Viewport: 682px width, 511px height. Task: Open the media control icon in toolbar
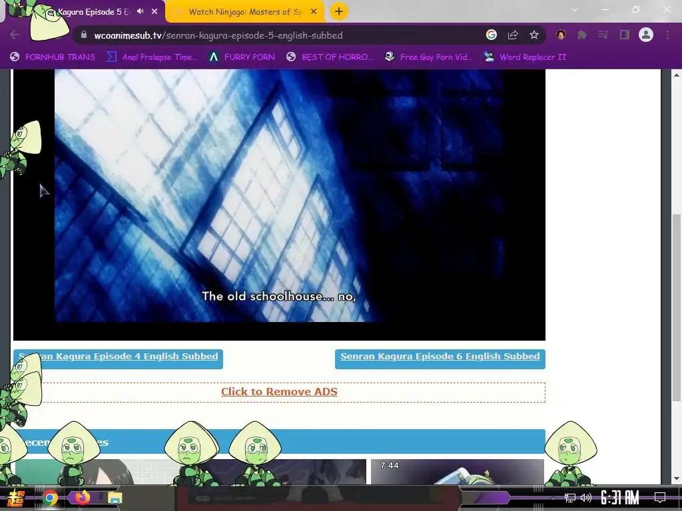pos(603,35)
